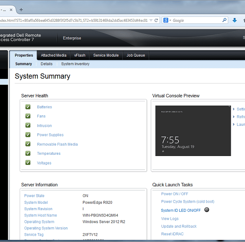The width and height of the screenshot is (245, 242).
Task: Open the vFlash tab
Action: pos(80,55)
